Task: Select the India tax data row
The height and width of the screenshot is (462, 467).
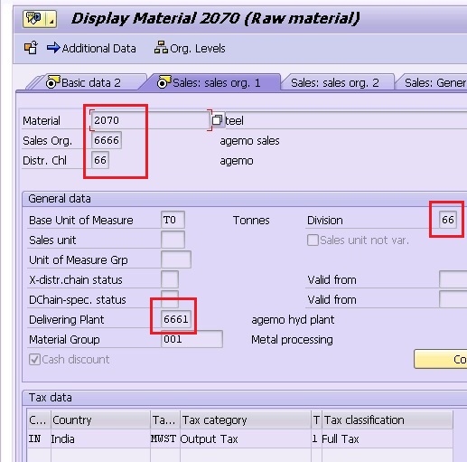Action: pos(239,438)
